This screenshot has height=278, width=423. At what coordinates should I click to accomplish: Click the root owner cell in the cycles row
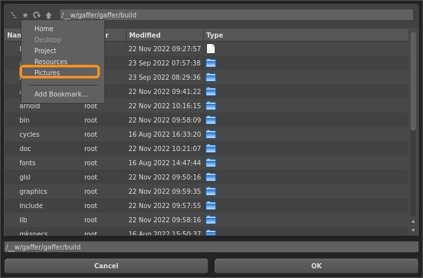(91, 134)
